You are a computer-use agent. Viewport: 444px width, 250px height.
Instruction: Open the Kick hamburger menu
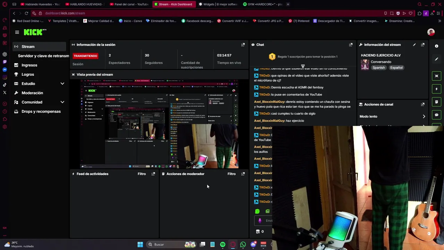coord(17,32)
